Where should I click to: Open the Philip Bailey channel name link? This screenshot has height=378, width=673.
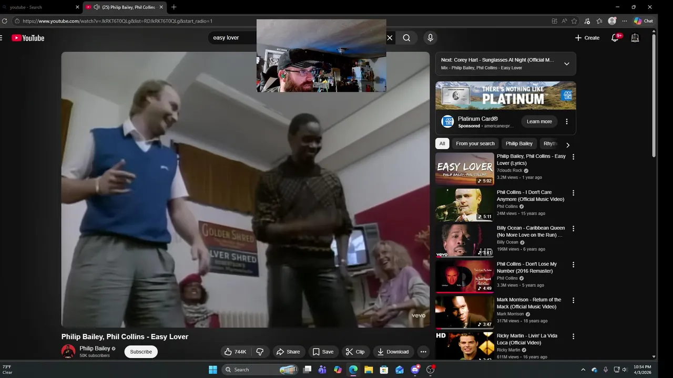95,348
